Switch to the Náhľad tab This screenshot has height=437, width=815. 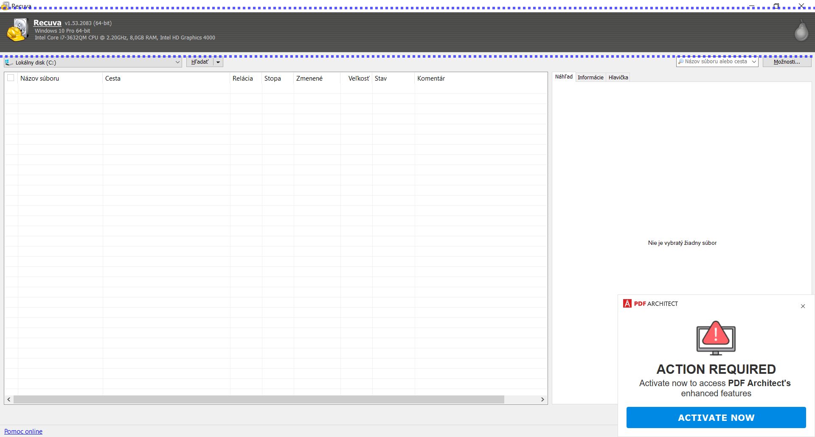click(x=564, y=77)
